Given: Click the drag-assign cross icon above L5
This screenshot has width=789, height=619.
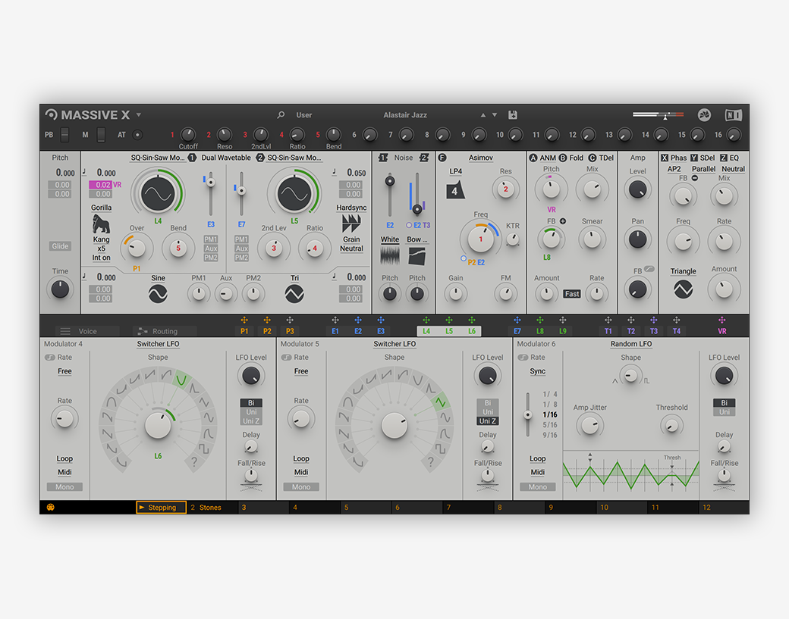Looking at the screenshot, I should point(449,320).
